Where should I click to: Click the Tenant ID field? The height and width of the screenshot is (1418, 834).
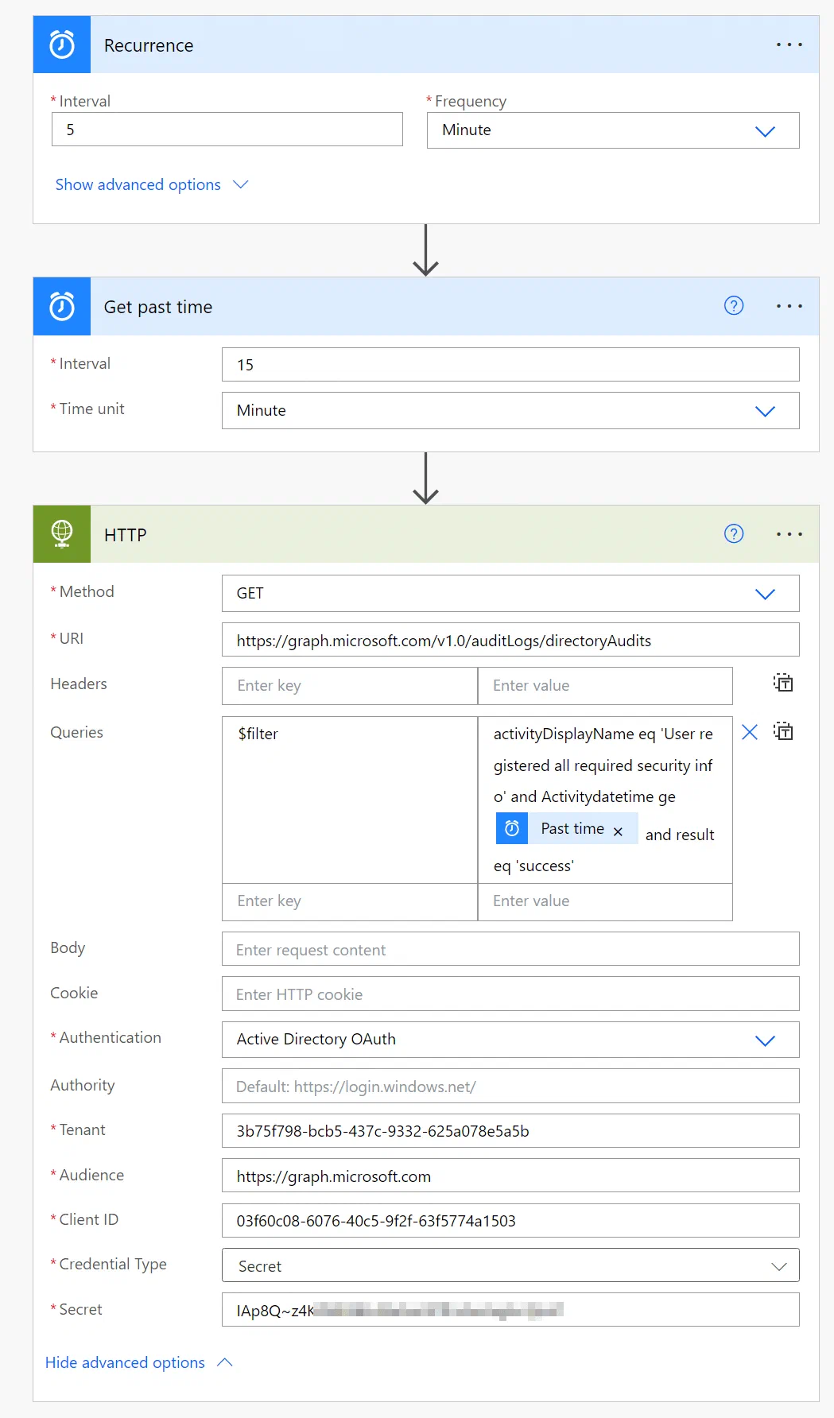click(510, 1130)
